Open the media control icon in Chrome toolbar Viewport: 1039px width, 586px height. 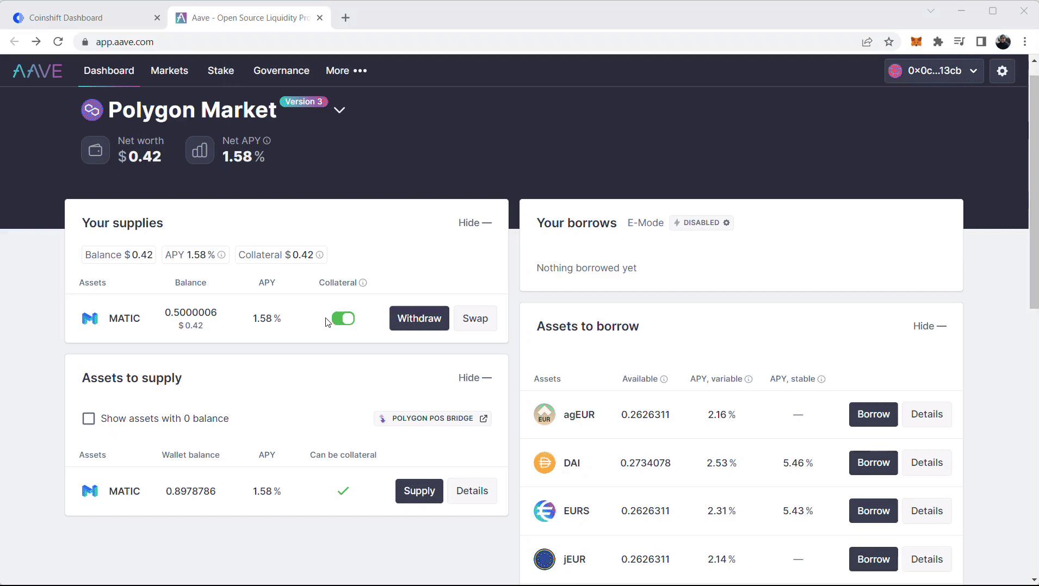pyautogui.click(x=960, y=42)
